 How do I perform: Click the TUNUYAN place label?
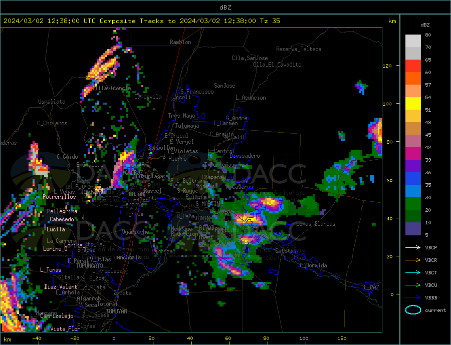[116, 311]
